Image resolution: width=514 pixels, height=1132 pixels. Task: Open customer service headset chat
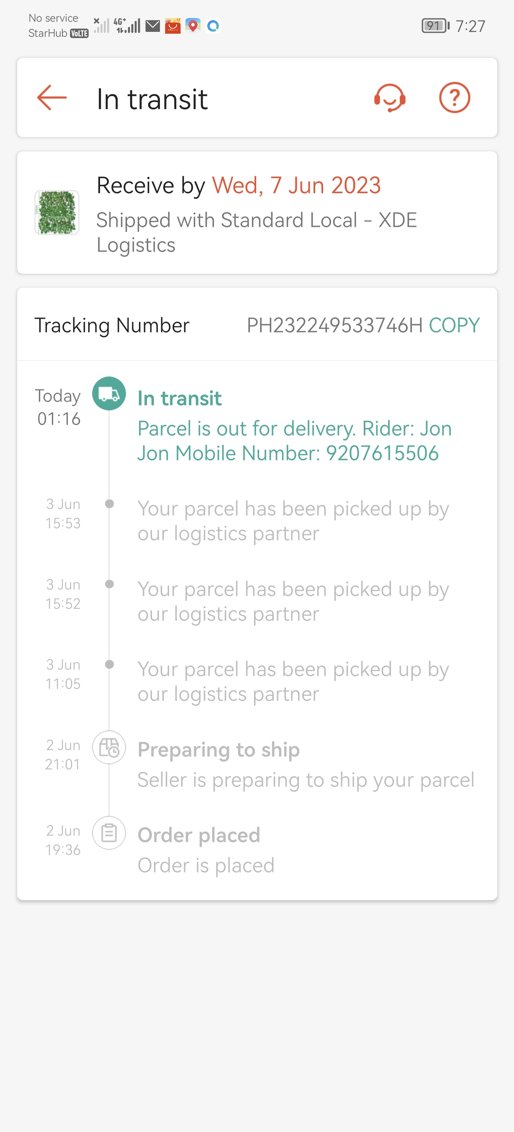click(389, 98)
